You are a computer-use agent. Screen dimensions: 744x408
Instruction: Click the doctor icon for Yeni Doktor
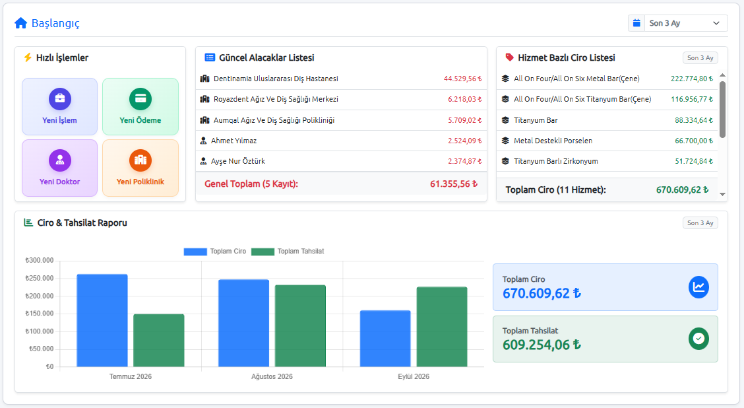tap(60, 160)
